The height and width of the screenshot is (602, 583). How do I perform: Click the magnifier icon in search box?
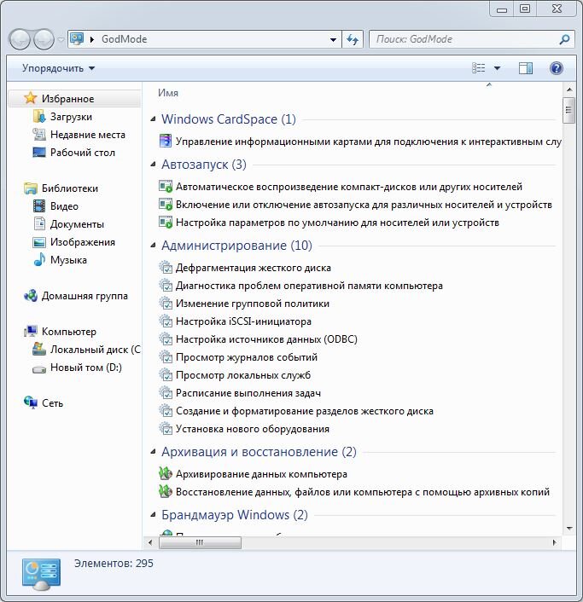[564, 39]
